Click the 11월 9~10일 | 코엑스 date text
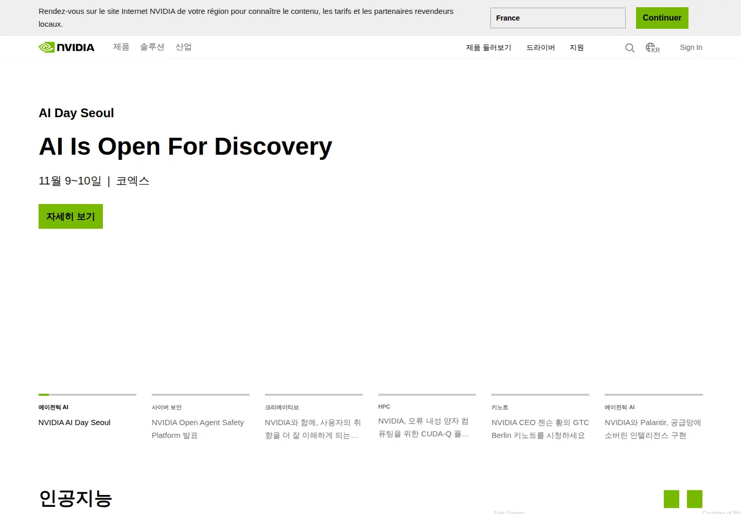The width and height of the screenshot is (741, 514). tap(94, 181)
